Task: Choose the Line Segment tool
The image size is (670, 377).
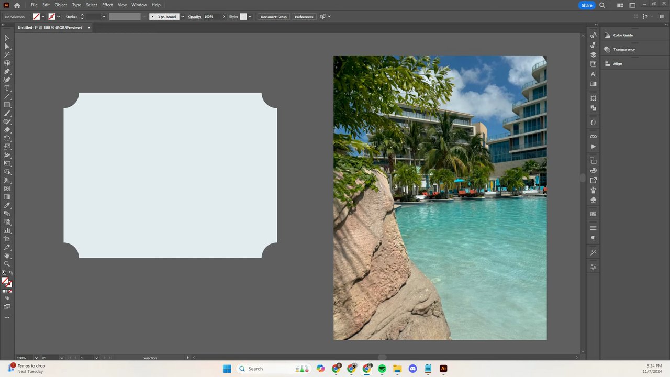Action: coord(7,96)
